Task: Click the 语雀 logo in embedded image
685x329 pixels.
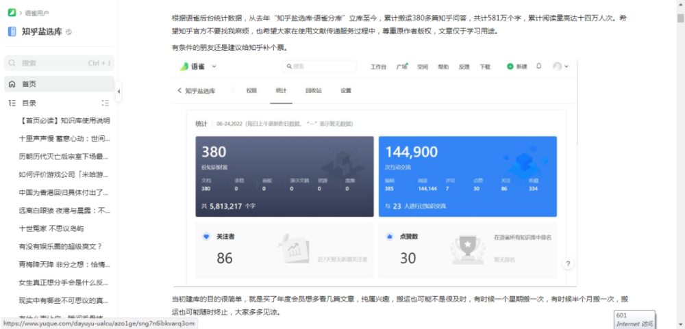Action: pyautogui.click(x=191, y=66)
